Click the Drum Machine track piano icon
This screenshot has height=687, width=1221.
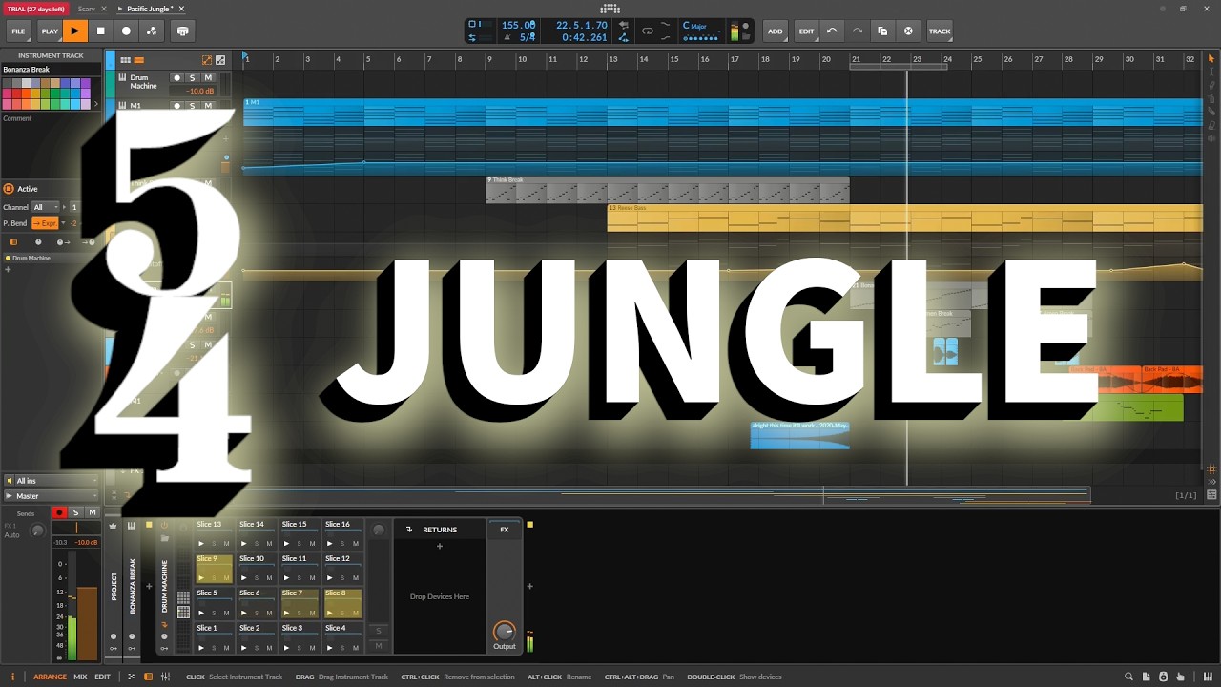[x=122, y=77]
